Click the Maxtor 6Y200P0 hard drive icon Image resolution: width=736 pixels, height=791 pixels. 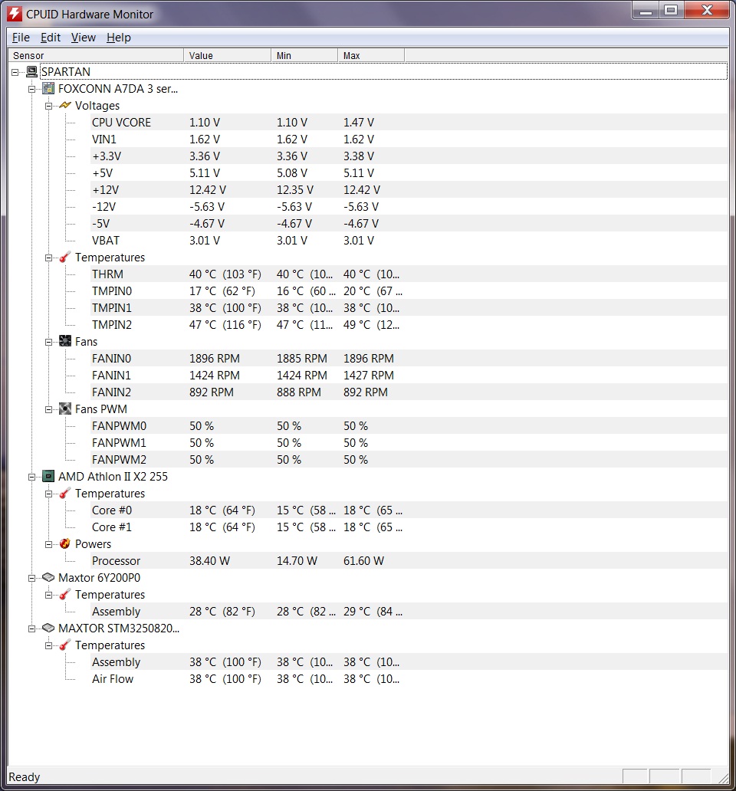(48, 578)
